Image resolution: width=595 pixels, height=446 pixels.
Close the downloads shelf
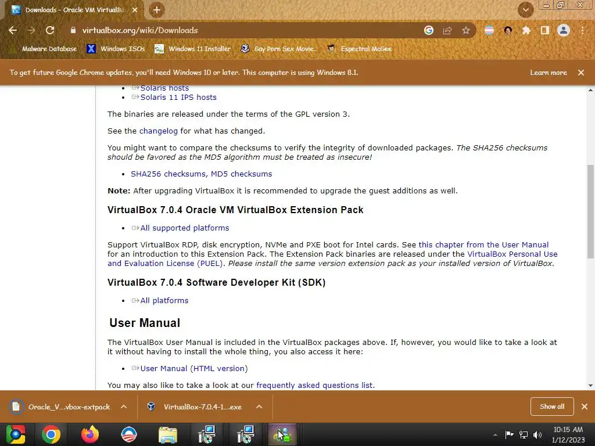[585, 407]
